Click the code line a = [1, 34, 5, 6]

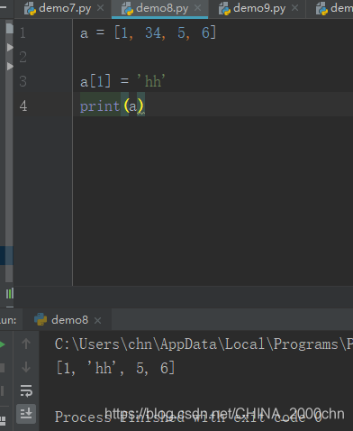click(x=148, y=32)
